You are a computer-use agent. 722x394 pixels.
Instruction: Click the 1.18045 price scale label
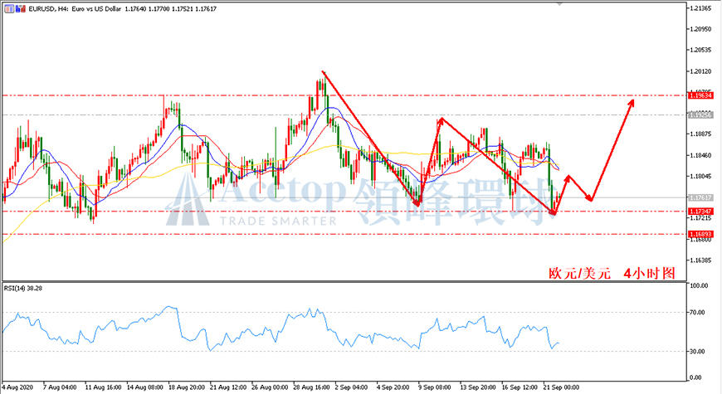tap(700, 177)
